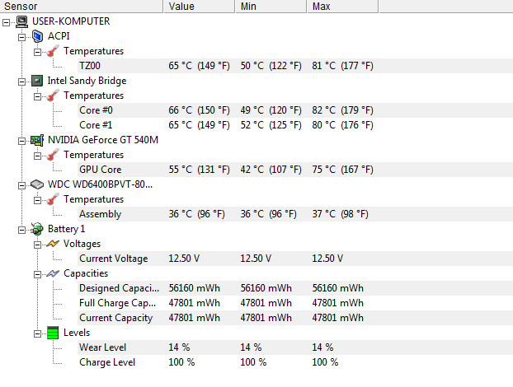Image resolution: width=513 pixels, height=387 pixels.
Task: Click the Intel Sandy Bridge label
Action: click(87, 81)
